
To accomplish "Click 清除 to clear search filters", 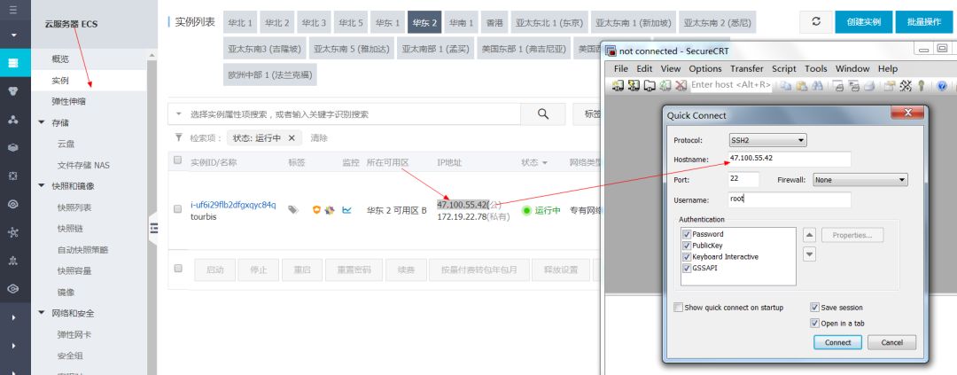I will tap(319, 138).
